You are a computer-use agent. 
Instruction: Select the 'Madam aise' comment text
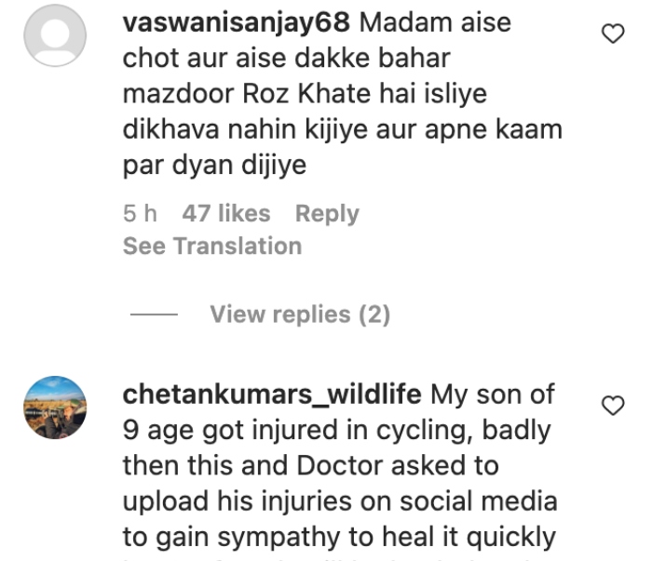tap(435, 22)
